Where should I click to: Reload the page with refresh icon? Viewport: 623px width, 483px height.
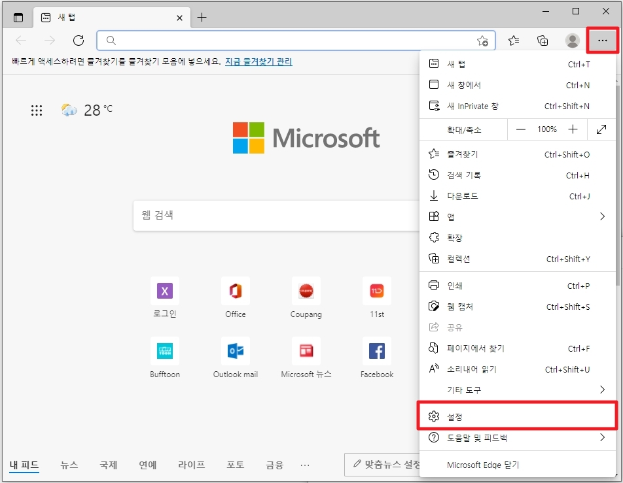pos(79,41)
